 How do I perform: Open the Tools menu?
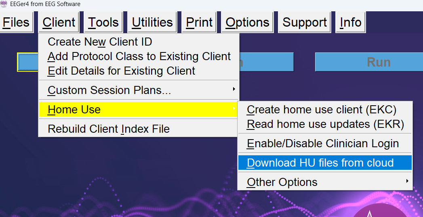[103, 22]
